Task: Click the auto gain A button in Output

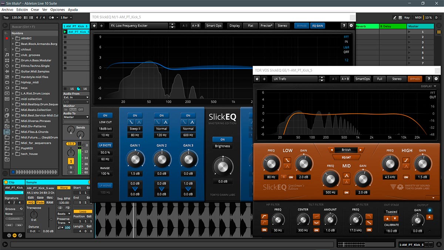Action: pos(430,217)
